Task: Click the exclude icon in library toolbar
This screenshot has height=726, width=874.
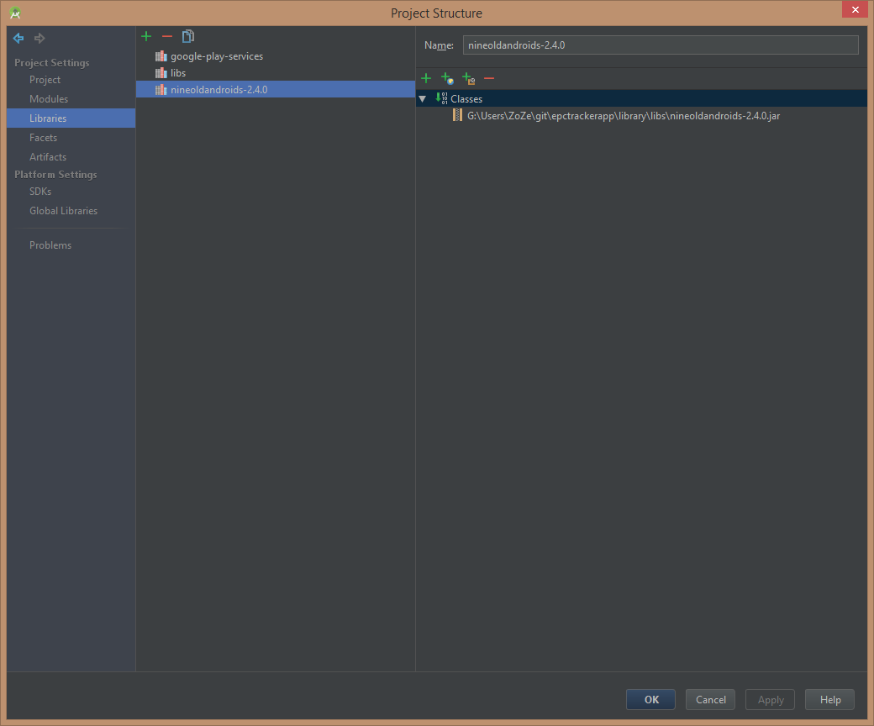Action: [468, 78]
